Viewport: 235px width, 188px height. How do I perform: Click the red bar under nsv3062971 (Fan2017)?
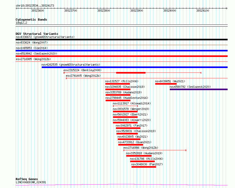(128, 128)
